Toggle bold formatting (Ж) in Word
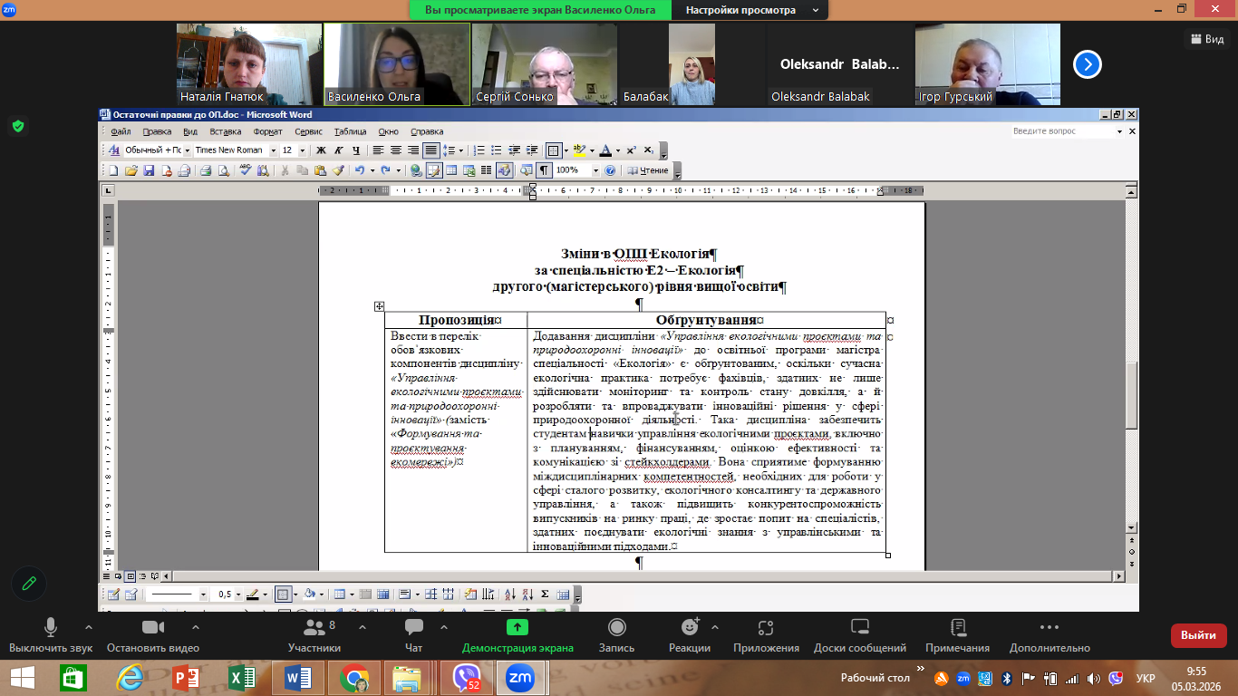 coord(320,150)
